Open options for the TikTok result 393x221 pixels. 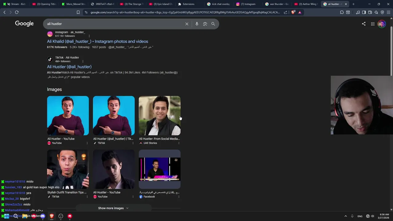(83, 61)
